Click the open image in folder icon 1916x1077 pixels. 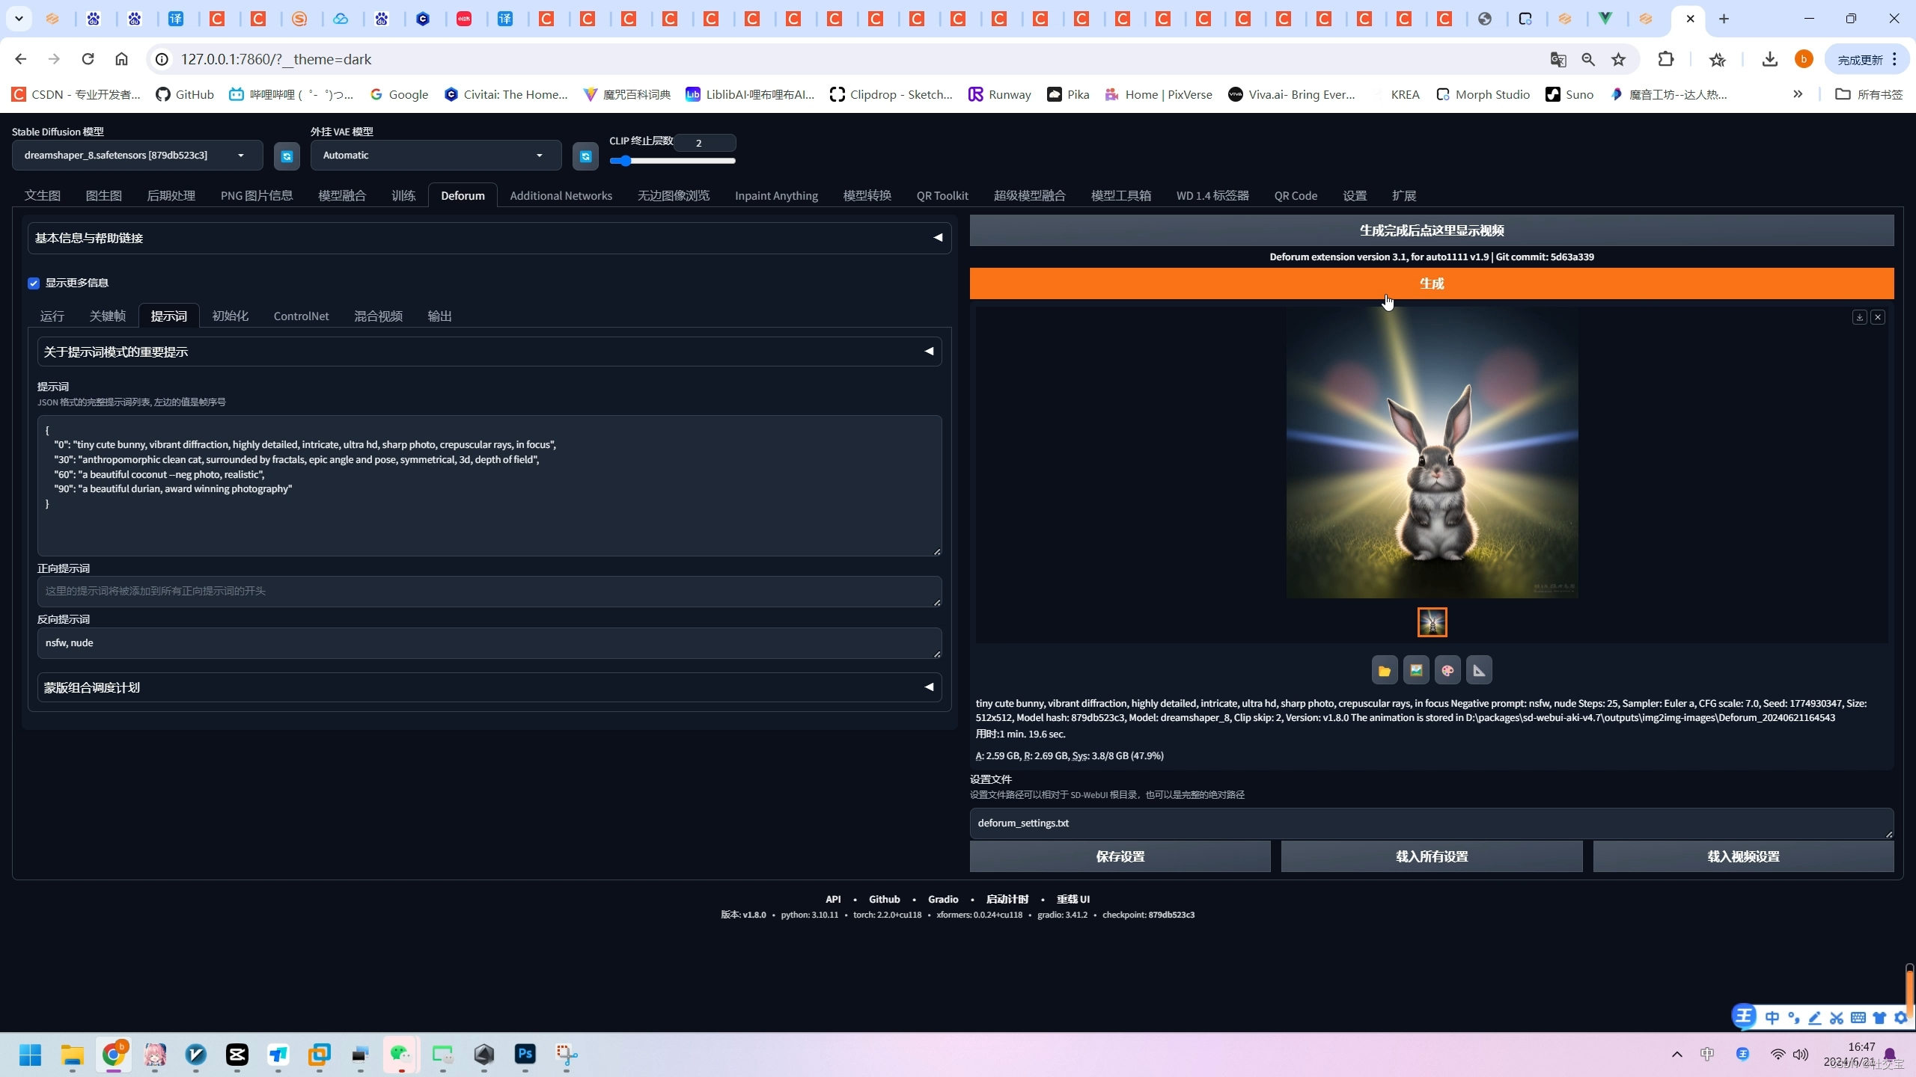[1385, 671]
